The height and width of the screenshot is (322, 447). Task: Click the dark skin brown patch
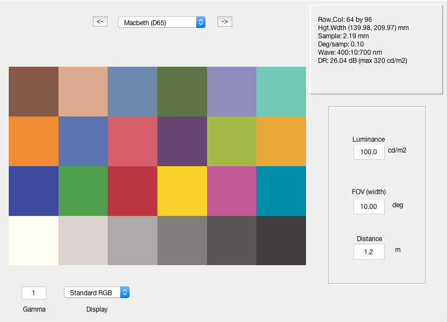[34, 91]
